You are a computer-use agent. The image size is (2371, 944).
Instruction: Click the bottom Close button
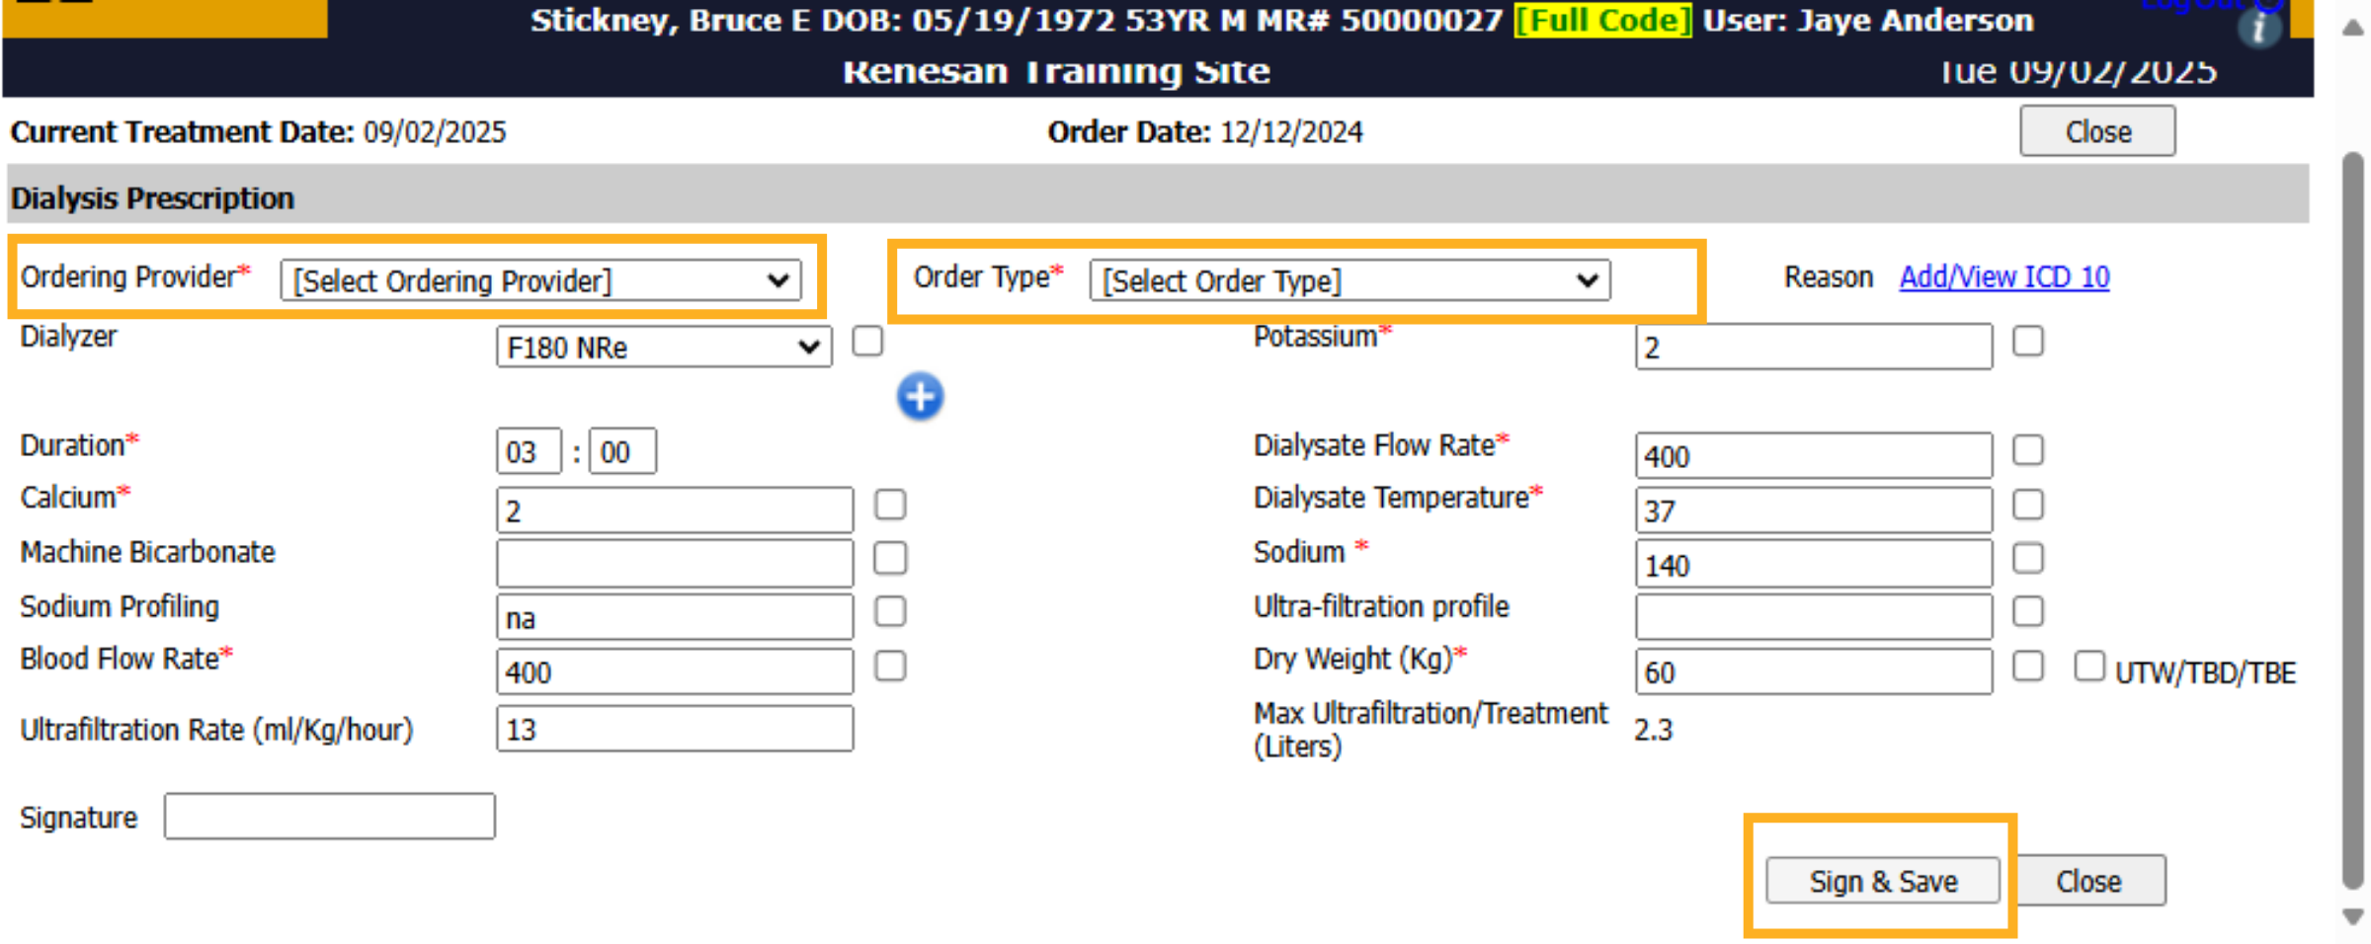click(2090, 881)
